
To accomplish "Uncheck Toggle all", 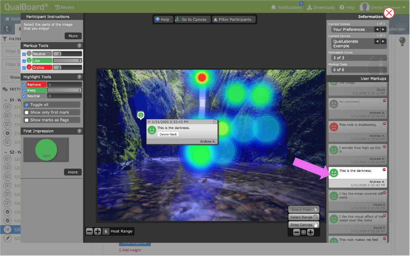I will [27, 105].
